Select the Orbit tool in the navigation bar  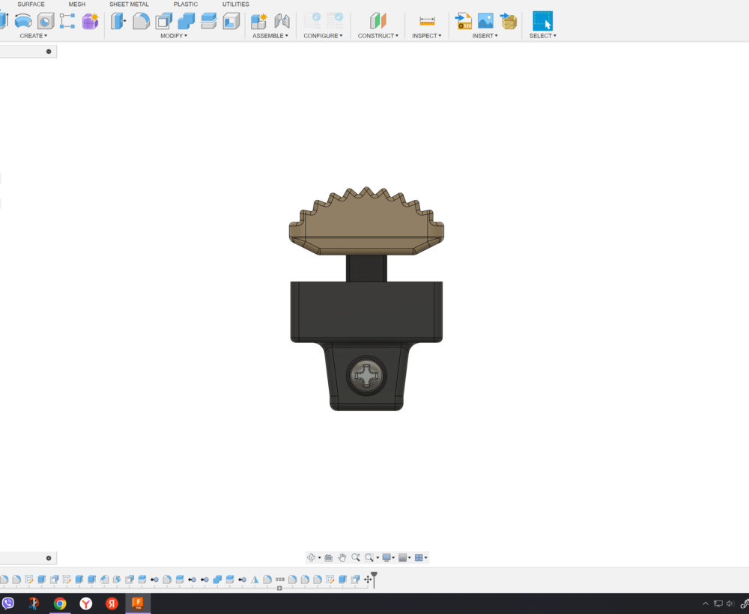[312, 557]
